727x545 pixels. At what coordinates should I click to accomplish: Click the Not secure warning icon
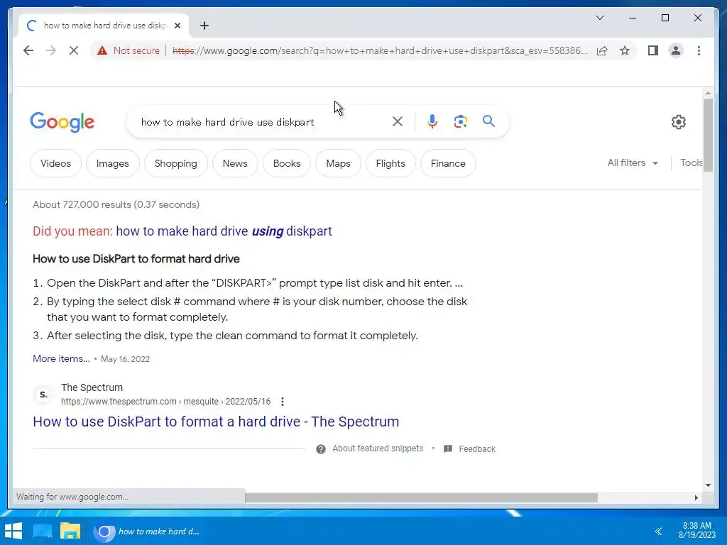coord(102,50)
